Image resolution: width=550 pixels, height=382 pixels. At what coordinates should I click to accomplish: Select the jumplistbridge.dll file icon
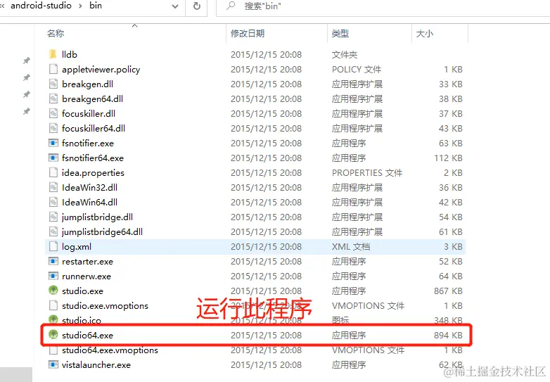tap(53, 217)
